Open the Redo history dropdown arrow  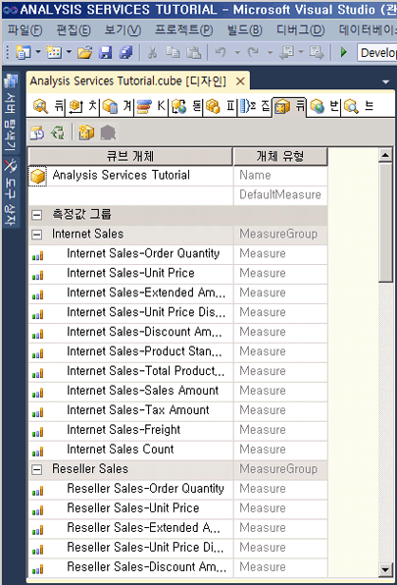pyautogui.click(x=270, y=53)
